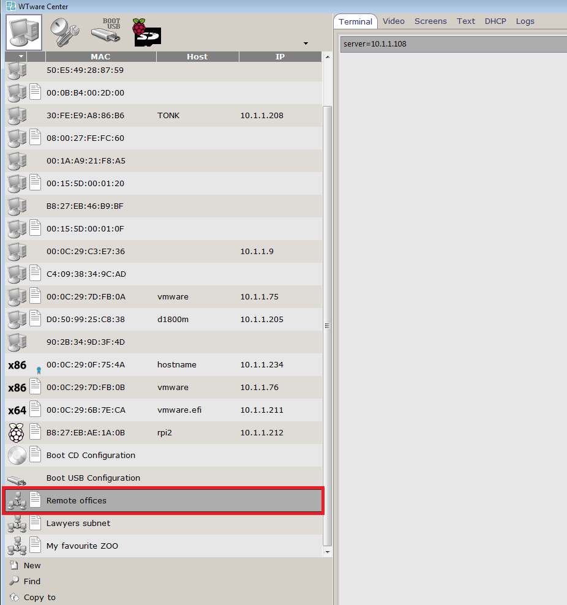Click New to create an entry
Screen dimensions: 567x605
32,566
